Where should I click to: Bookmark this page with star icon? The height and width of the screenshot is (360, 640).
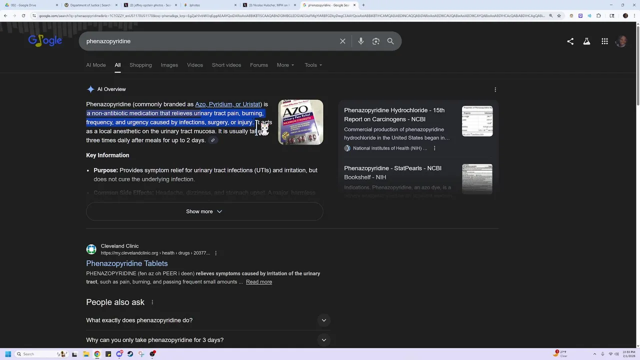click(559, 15)
